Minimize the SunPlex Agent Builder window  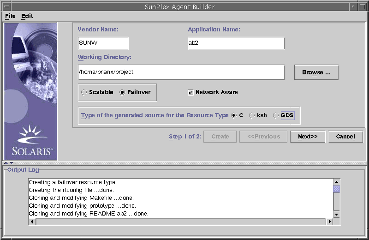(x=353, y=6)
